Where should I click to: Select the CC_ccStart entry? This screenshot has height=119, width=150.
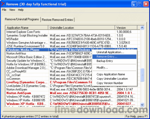13,75
